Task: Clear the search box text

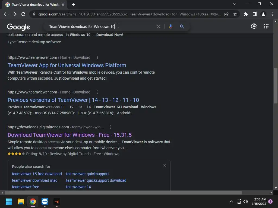Action: point(159,27)
